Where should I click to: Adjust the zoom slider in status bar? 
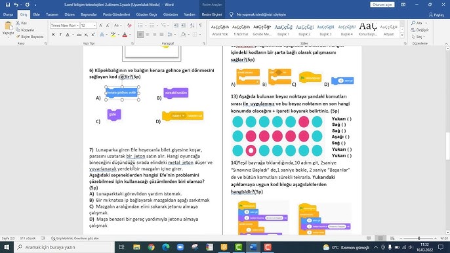[419, 238]
